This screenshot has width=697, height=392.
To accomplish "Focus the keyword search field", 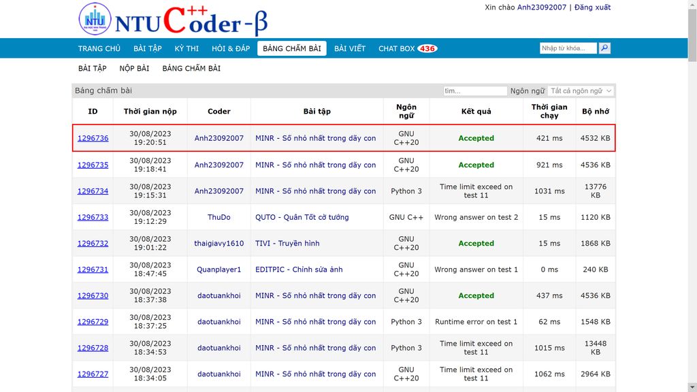I will coord(568,48).
